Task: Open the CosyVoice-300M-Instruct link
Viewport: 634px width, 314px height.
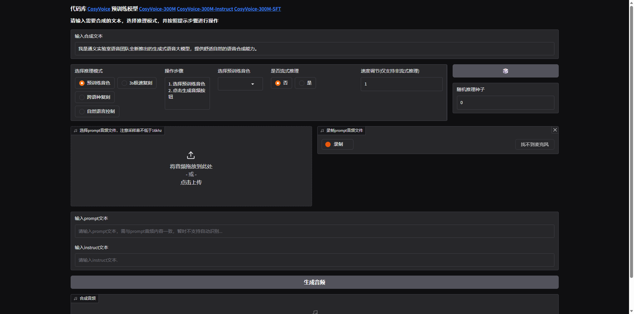Action: tap(205, 9)
